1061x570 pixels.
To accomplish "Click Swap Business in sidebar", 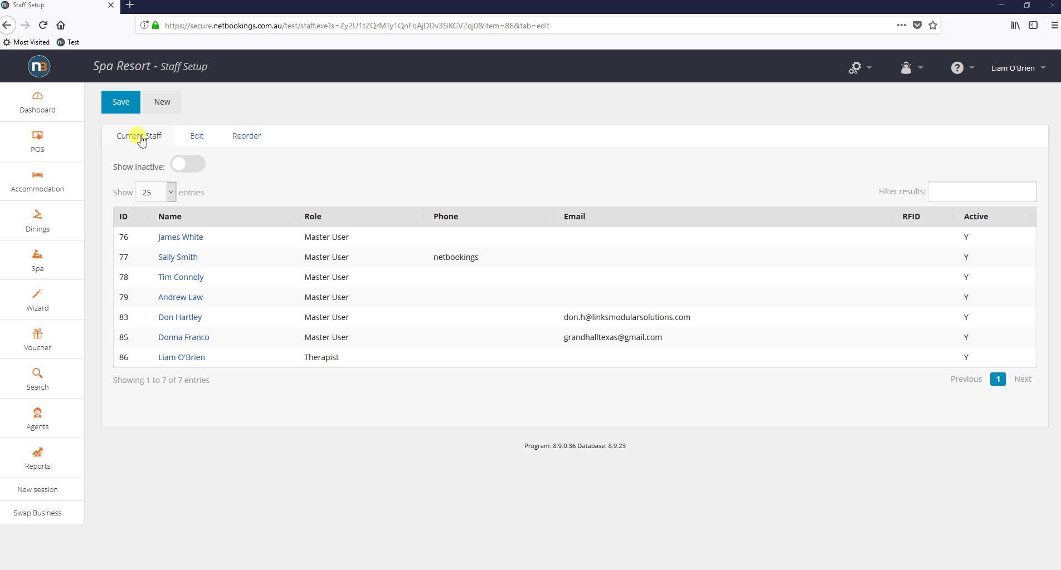I will coord(37,513).
